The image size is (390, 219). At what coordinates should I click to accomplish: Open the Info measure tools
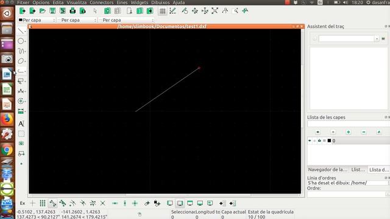(21, 111)
